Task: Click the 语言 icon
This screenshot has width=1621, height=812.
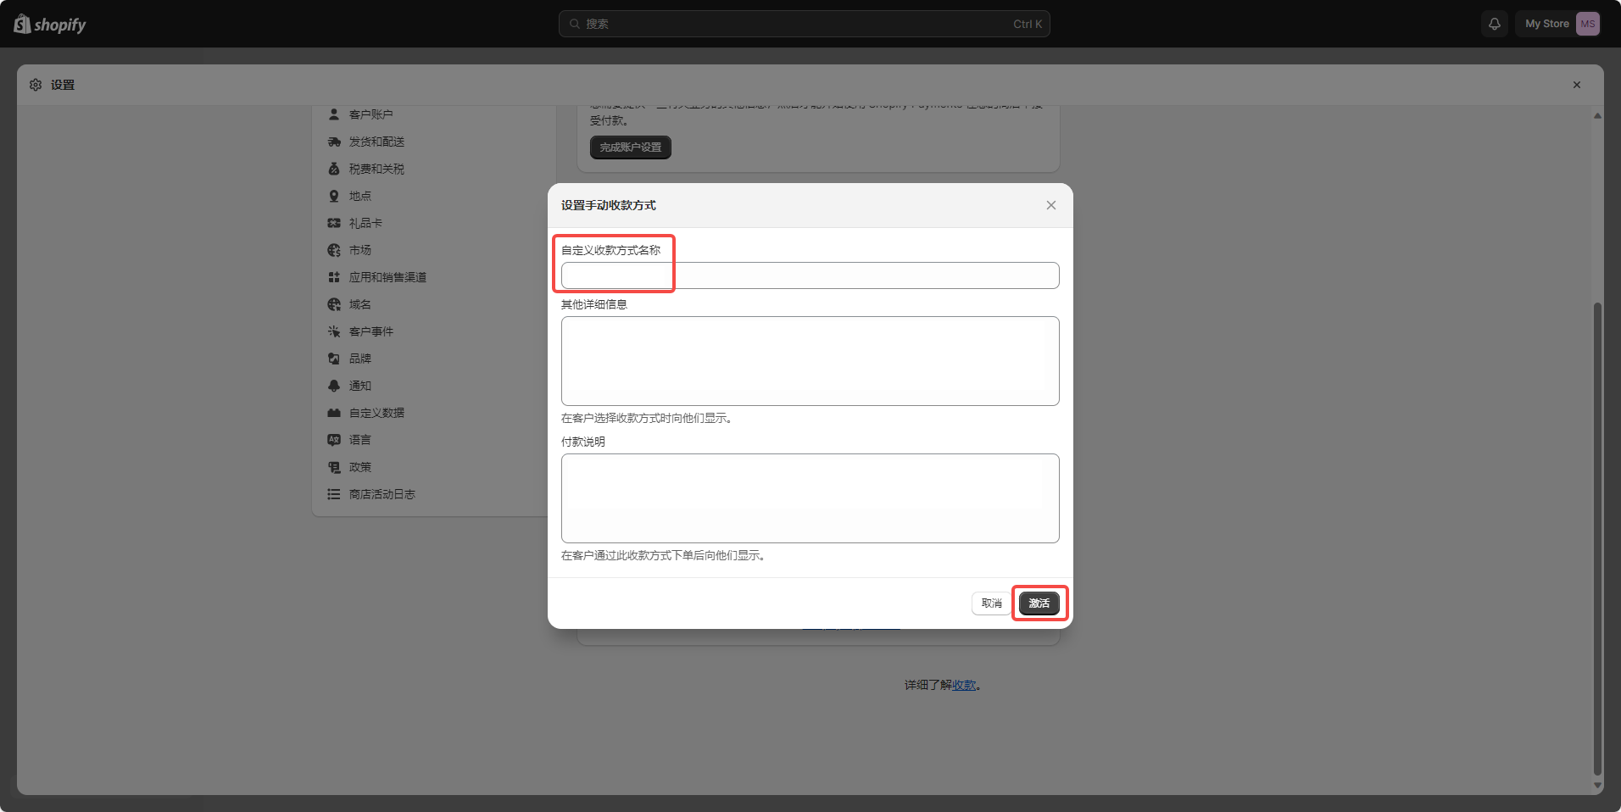Action: [x=334, y=440]
